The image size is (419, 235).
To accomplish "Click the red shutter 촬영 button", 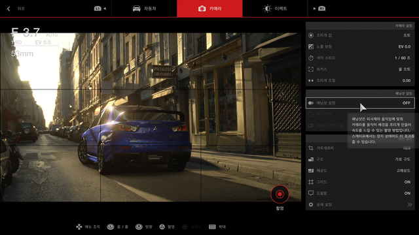I will [280, 194].
